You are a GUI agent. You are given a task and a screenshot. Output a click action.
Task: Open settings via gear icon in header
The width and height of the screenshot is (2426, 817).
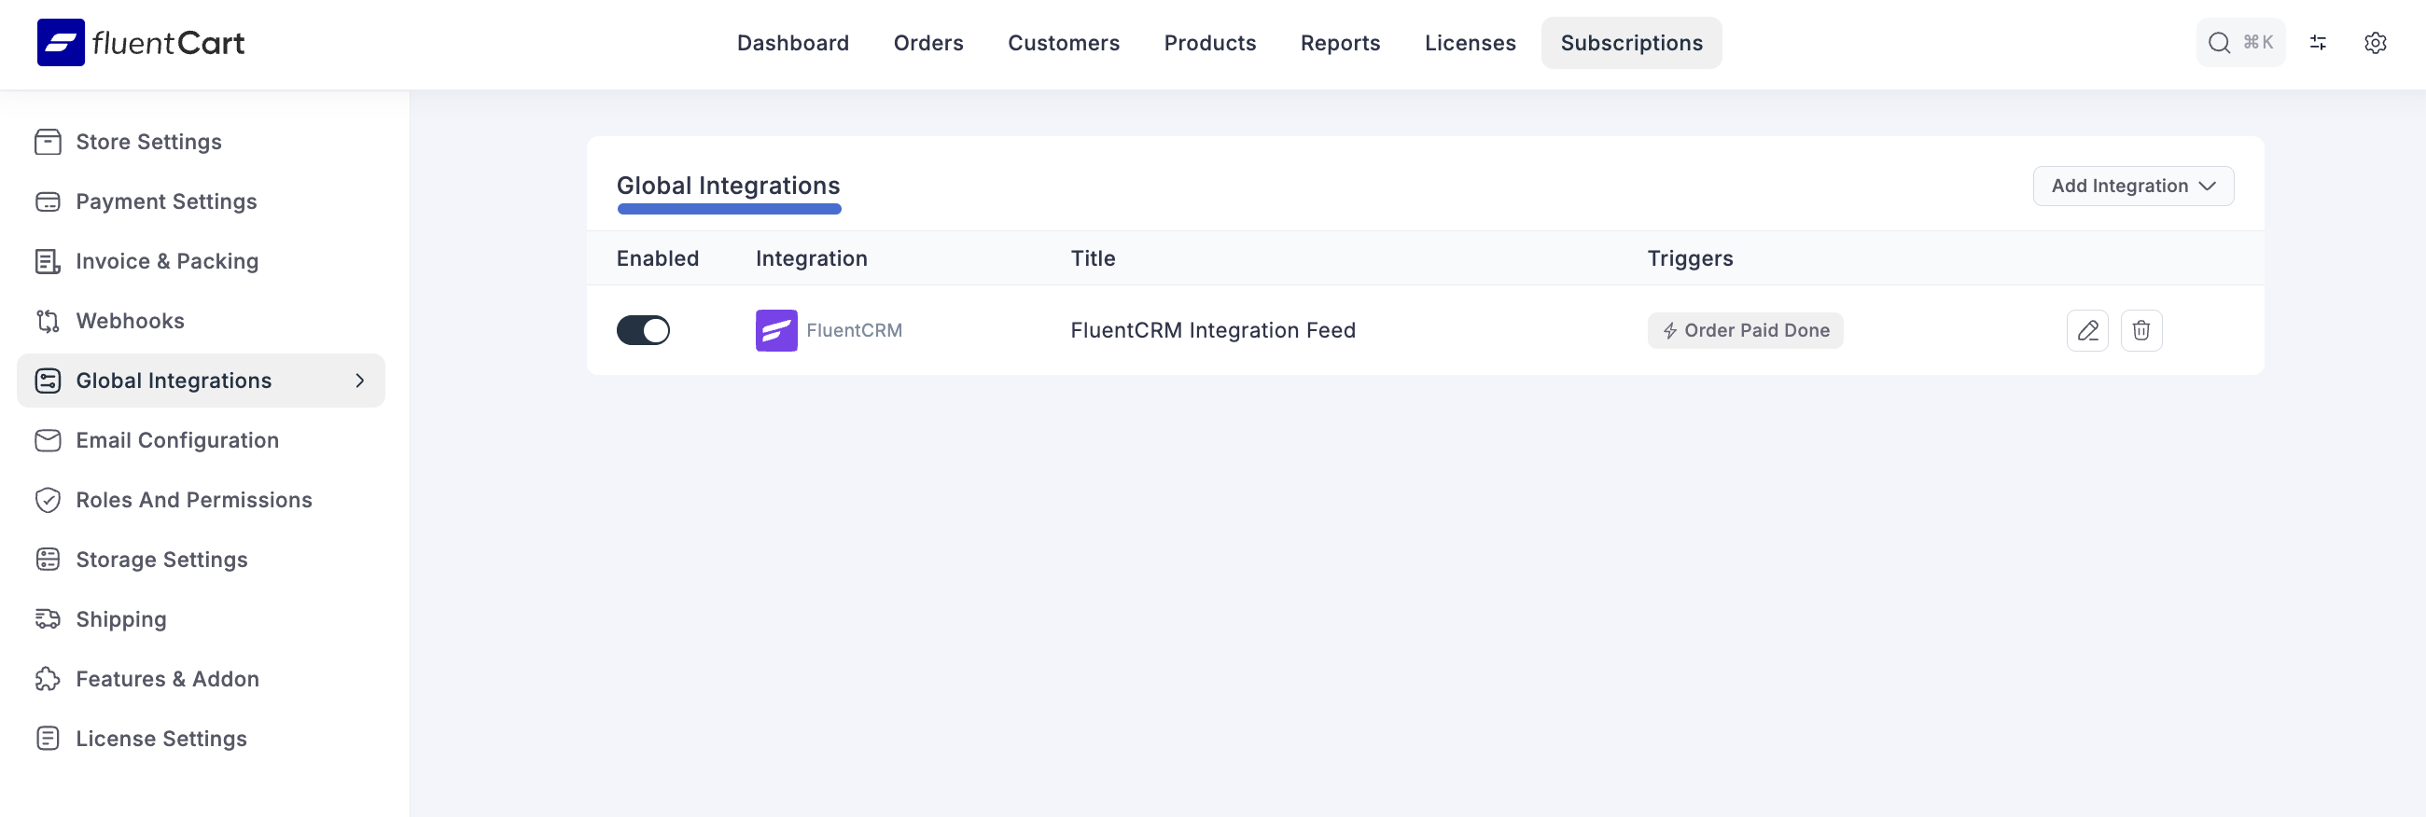pyautogui.click(x=2374, y=43)
